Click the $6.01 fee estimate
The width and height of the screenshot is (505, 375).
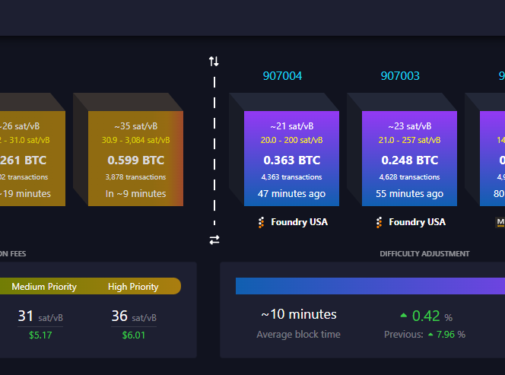click(134, 335)
